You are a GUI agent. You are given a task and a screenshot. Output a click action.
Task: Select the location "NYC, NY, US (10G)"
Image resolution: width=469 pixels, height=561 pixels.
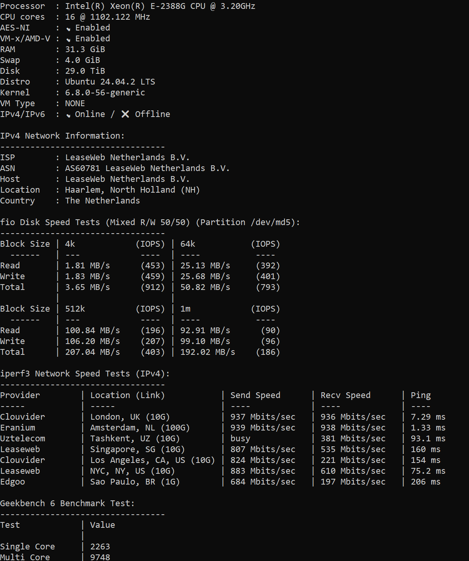(x=133, y=471)
